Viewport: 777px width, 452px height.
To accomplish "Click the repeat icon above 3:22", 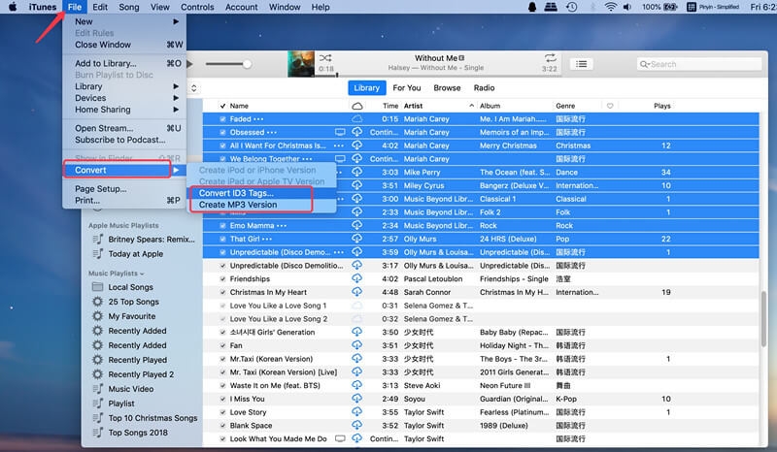I will pos(550,58).
